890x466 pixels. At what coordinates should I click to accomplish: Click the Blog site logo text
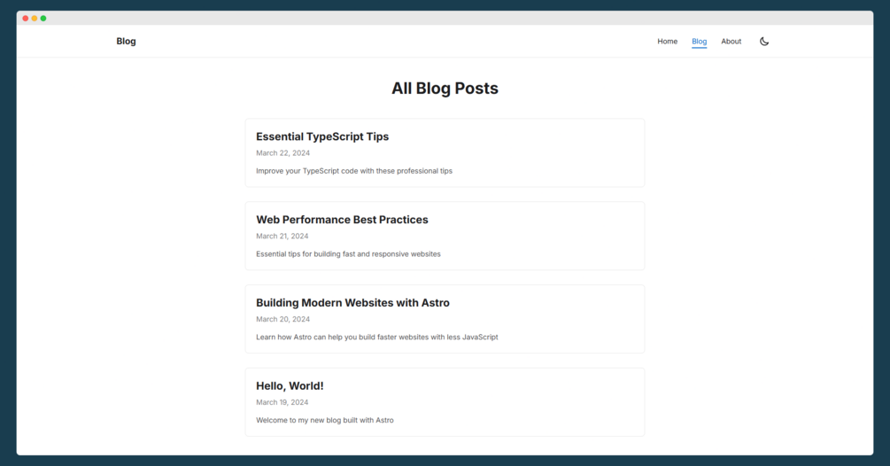click(x=126, y=42)
